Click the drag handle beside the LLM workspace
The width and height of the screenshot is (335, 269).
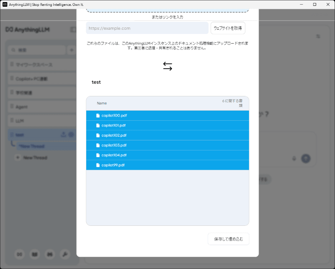12,120
